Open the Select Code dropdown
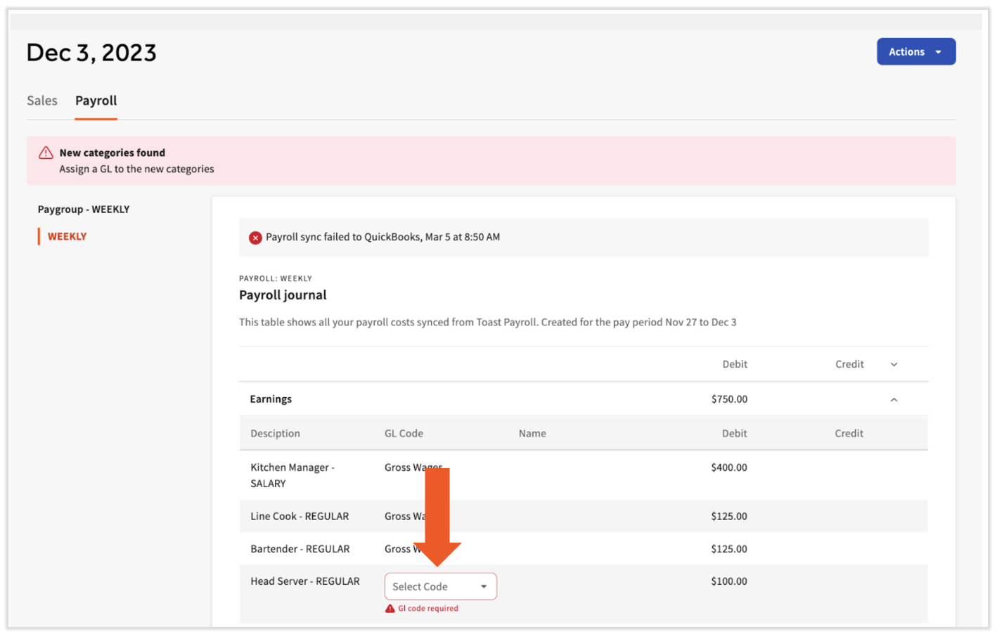997x634 pixels. [440, 587]
